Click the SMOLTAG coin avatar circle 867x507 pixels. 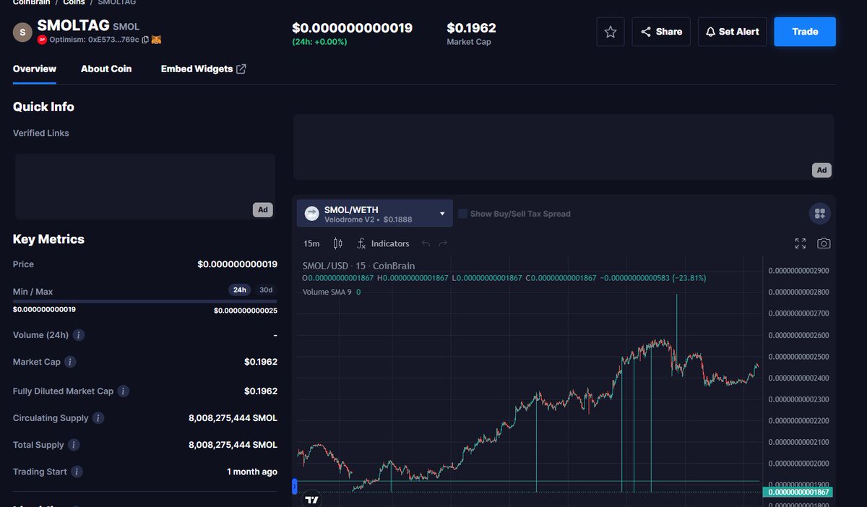[x=23, y=32]
